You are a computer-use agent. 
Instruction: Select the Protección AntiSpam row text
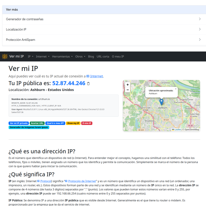[21, 40]
